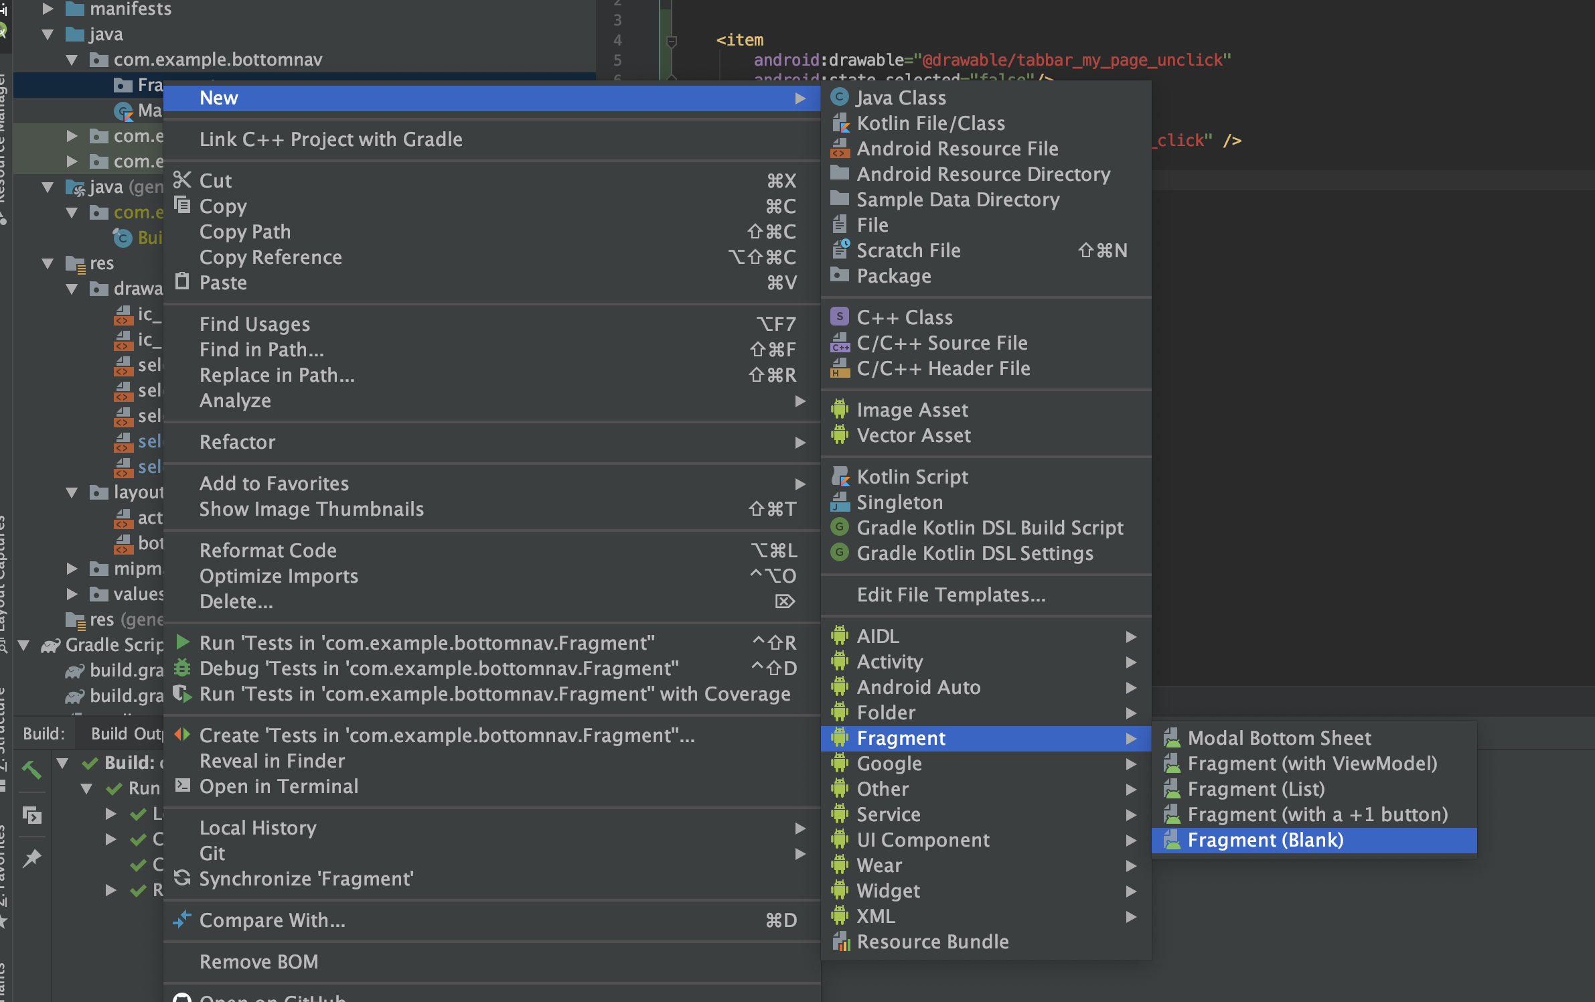Screen dimensions: 1595x1002
Task: Expand the values folder in project tree
Action: point(72,594)
